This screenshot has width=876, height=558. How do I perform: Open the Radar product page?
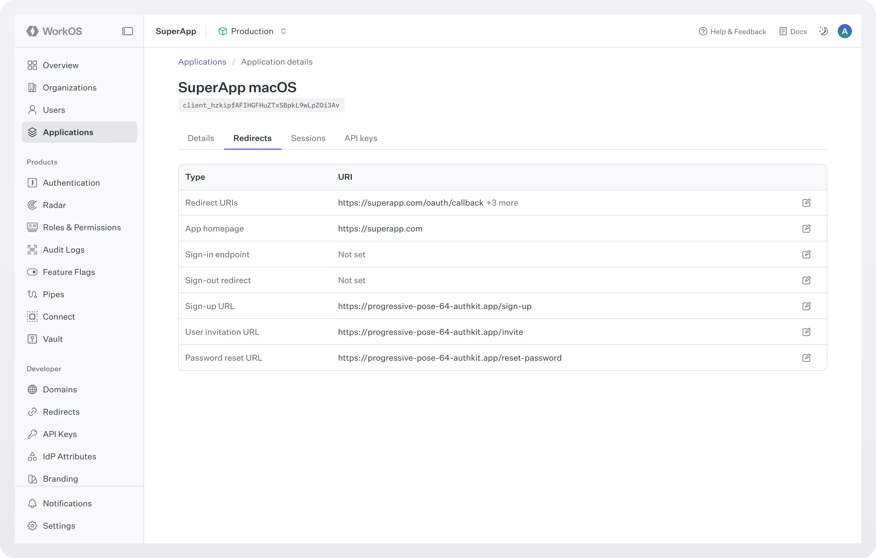[x=54, y=205]
